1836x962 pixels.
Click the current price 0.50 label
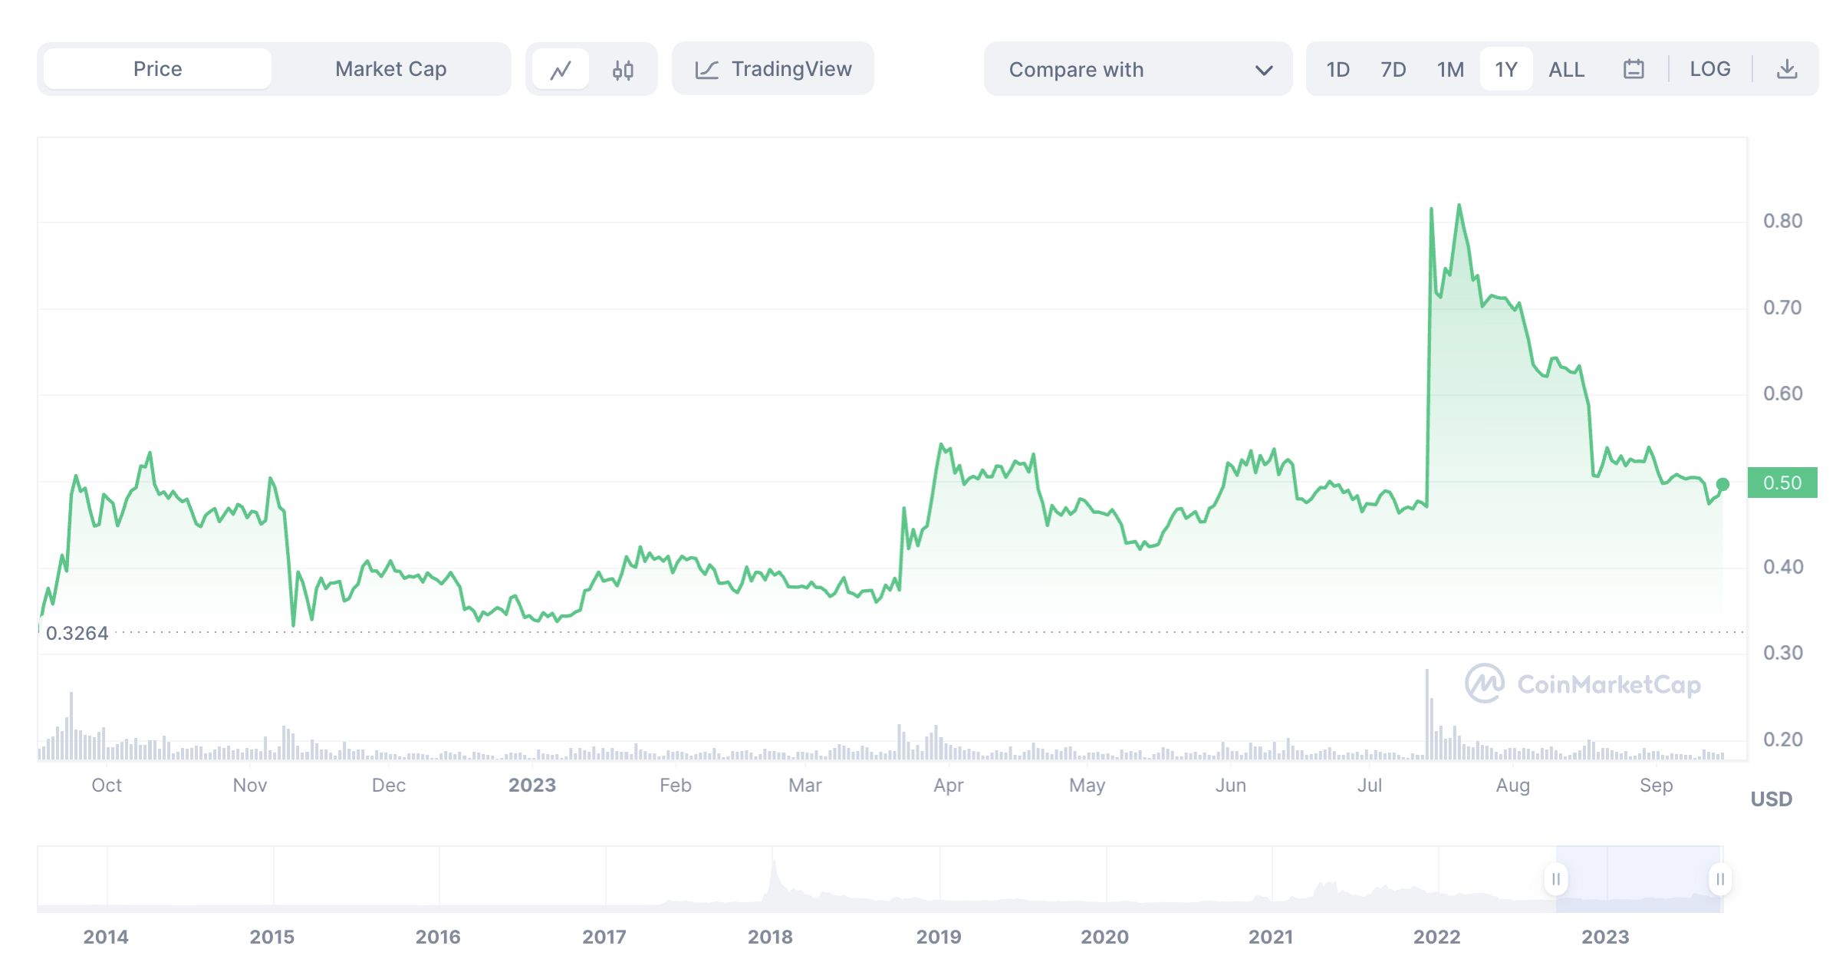tap(1782, 483)
